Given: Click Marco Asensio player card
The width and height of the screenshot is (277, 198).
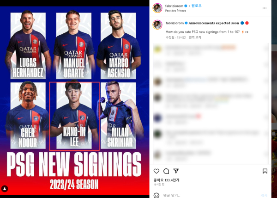Looking at the screenshot, I should [118, 45].
